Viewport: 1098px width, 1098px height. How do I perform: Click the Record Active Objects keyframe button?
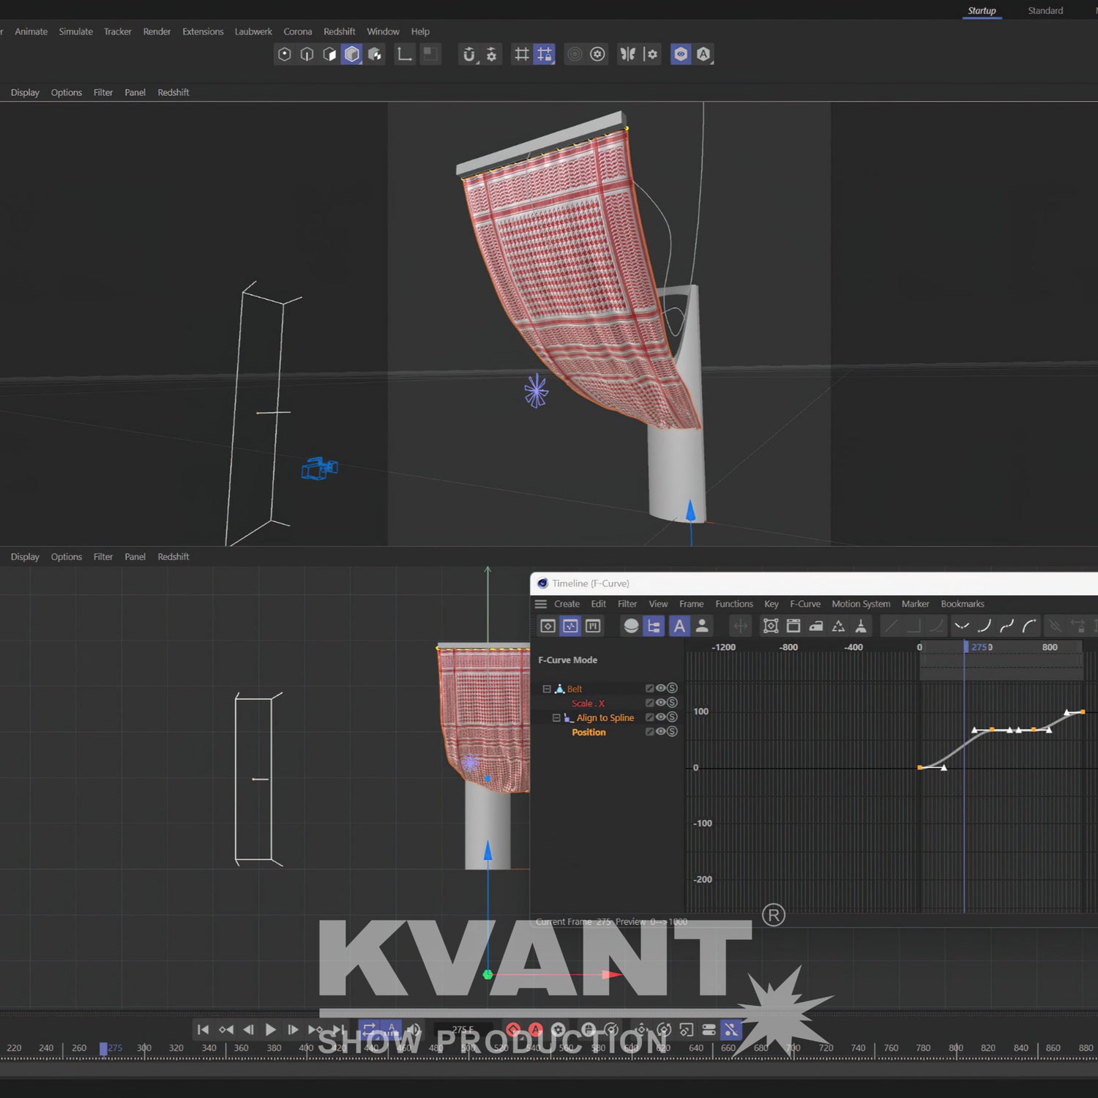[513, 1030]
